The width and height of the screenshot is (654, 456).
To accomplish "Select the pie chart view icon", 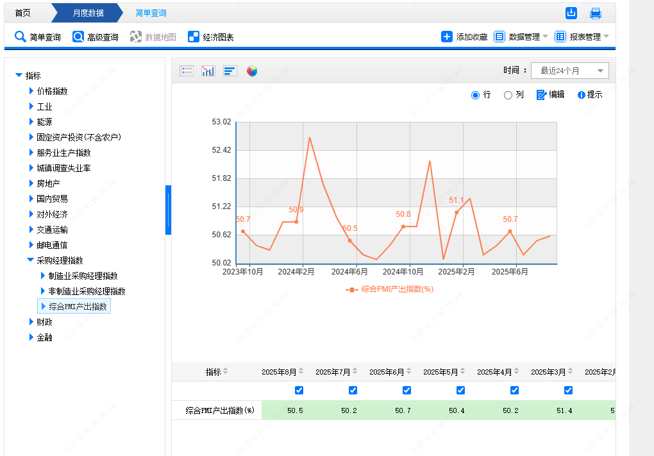I will point(252,71).
